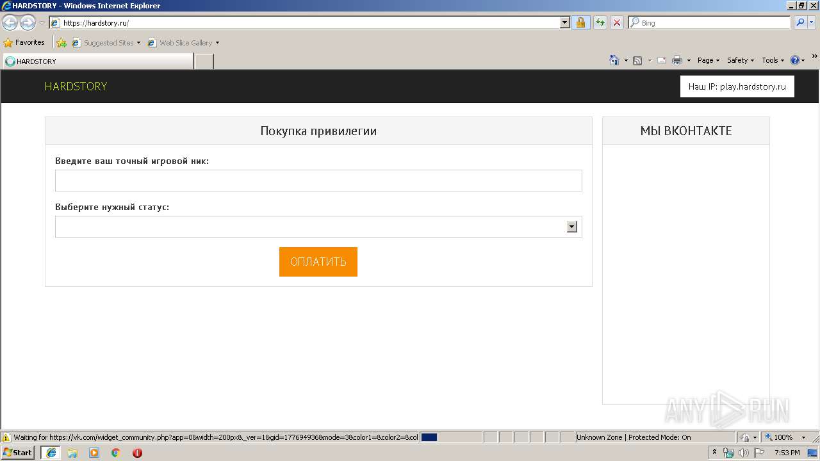Image resolution: width=820 pixels, height=461 pixels.
Task: Switch to the HARDSTORY tab
Action: [98, 61]
